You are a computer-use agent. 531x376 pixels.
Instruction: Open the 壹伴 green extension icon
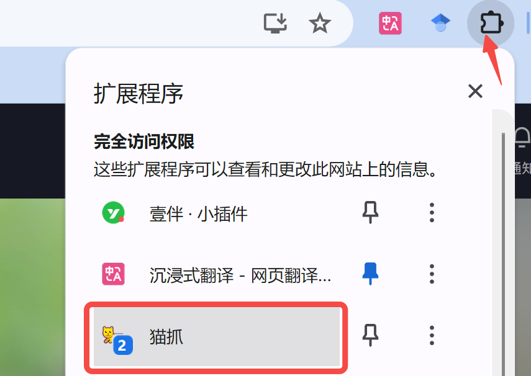pos(114,213)
